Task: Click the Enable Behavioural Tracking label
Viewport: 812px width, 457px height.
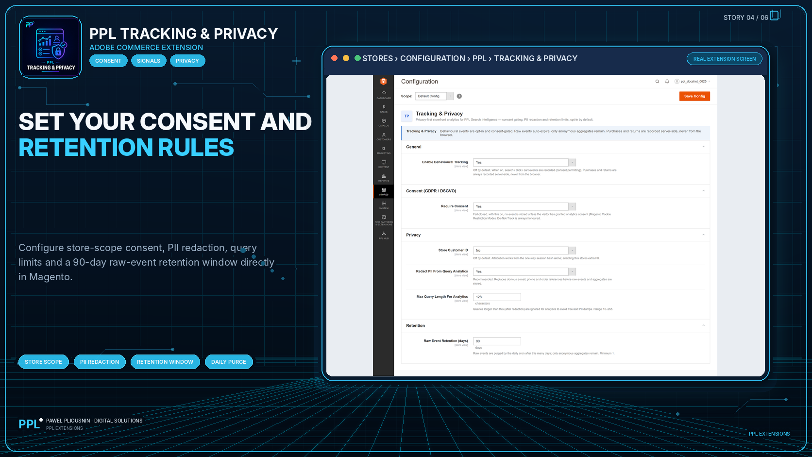Action: [445, 162]
